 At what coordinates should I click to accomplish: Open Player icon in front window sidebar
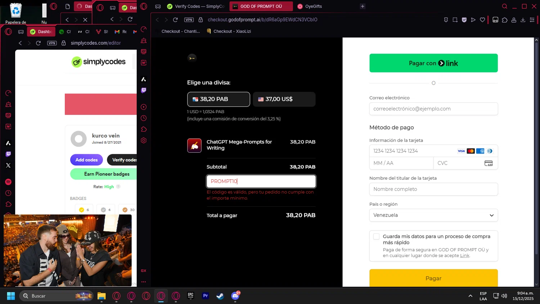144,107
